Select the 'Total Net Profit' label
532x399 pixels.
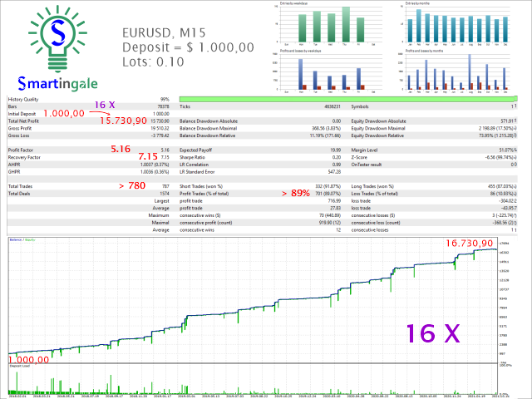coord(23,121)
